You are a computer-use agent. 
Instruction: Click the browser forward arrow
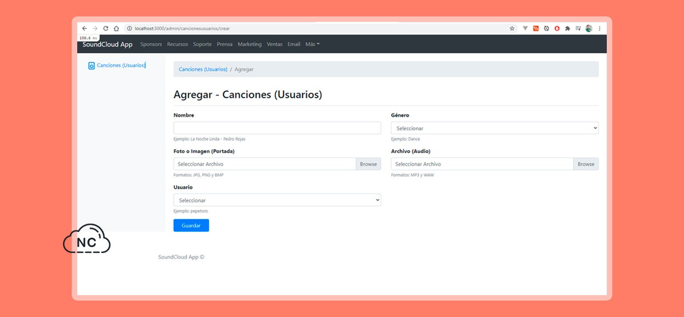(95, 28)
